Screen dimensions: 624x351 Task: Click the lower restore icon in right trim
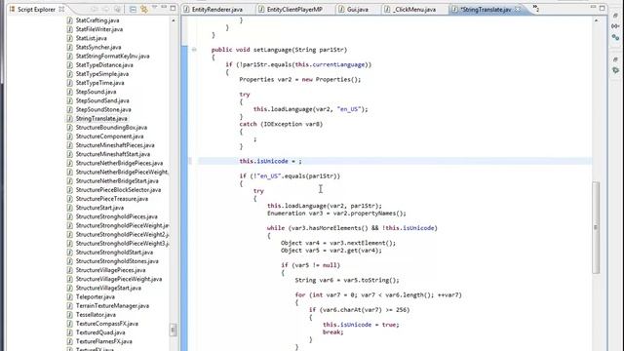[615, 59]
